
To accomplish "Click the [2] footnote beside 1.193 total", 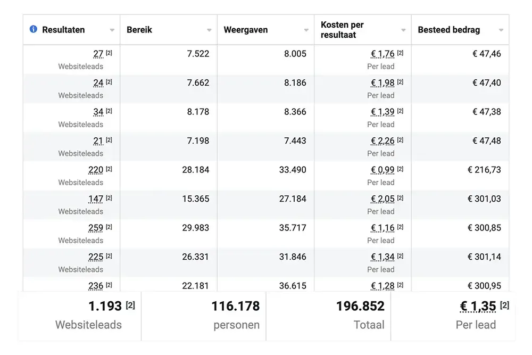I will (130, 305).
